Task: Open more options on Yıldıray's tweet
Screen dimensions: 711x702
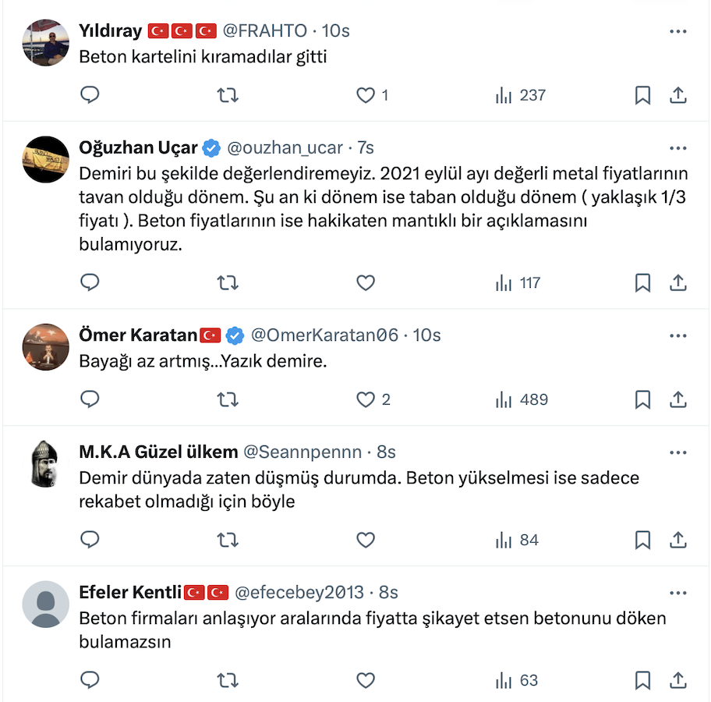Action: tap(678, 31)
